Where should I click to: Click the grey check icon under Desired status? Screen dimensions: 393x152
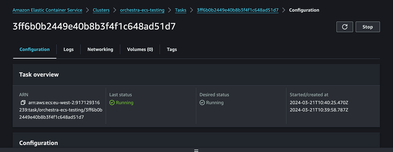tap(202, 103)
